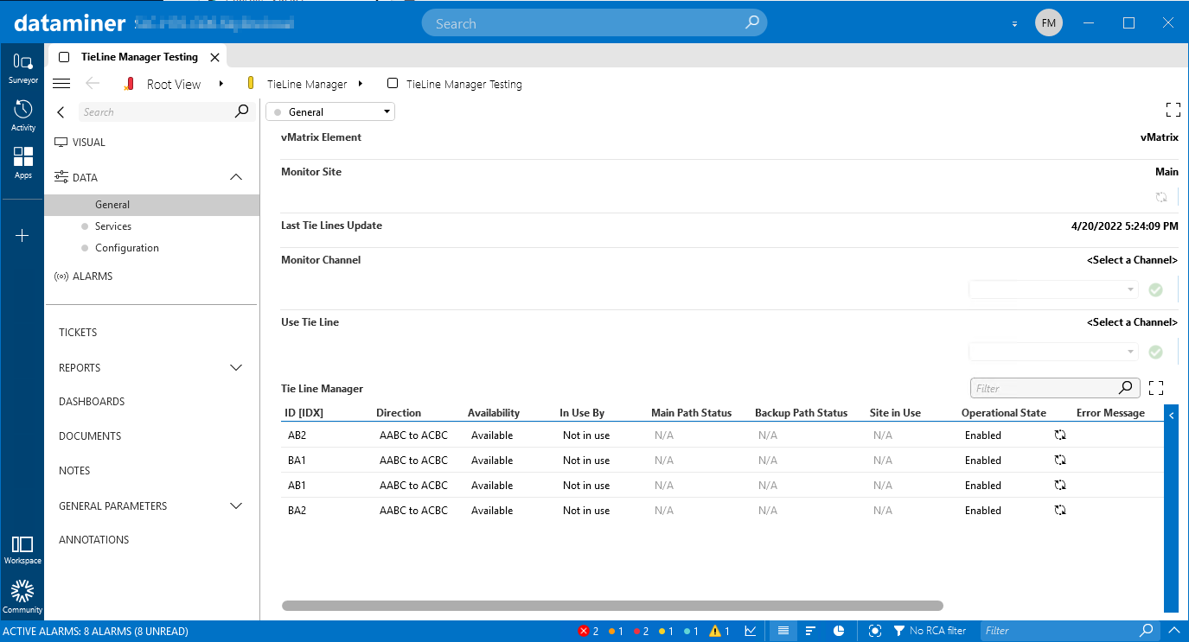
Task: Expand TieLine Manager breadcrumb arrow
Action: [x=360, y=84]
